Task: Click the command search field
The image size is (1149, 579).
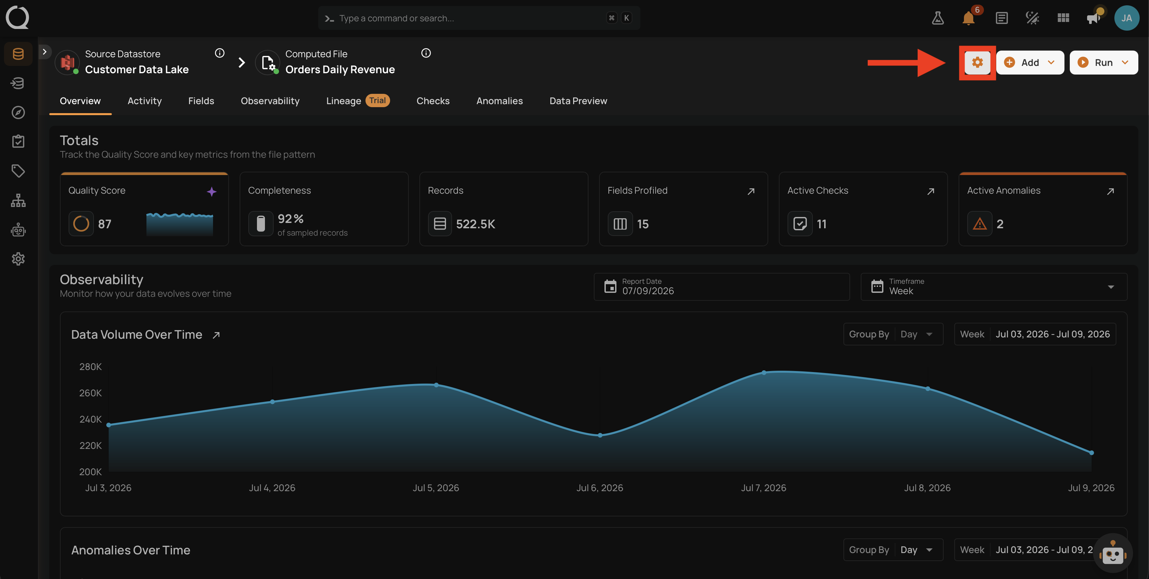Action: (x=479, y=18)
